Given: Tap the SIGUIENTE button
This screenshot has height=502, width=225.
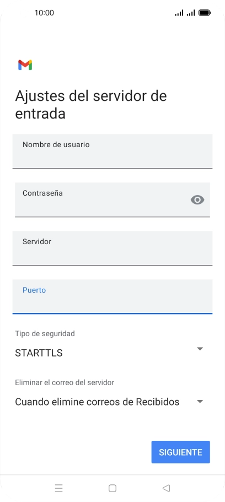Looking at the screenshot, I should point(181,452).
